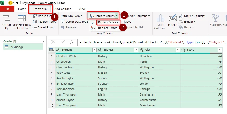Choose Replace Errors from the dropdown menu

tap(107, 28)
